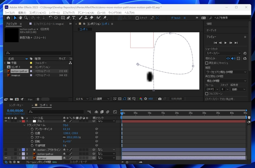Switch to the レンダーキュー tab
The image size is (255, 168).
(x=16, y=105)
